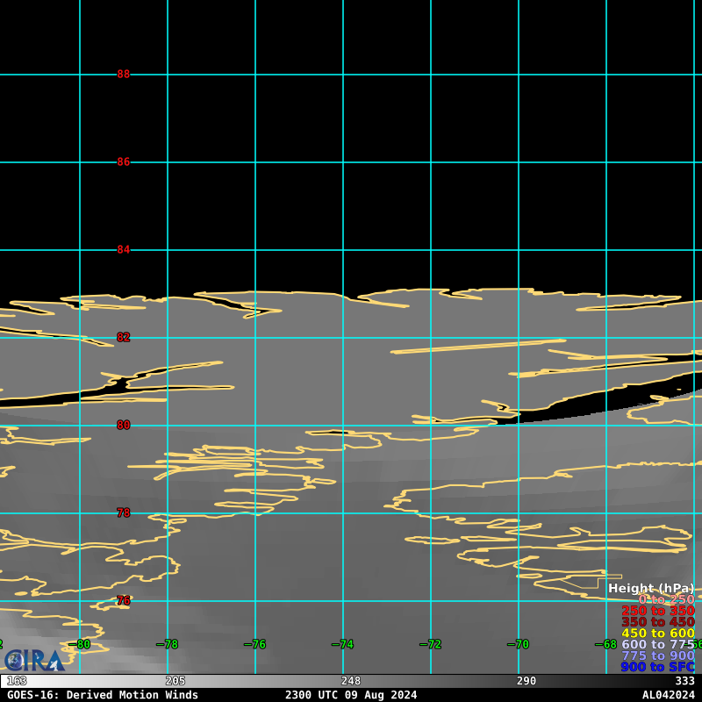The height and width of the screenshot is (702, 702).
Task: Click the AL042024 storm identifier
Action: [x=668, y=695]
